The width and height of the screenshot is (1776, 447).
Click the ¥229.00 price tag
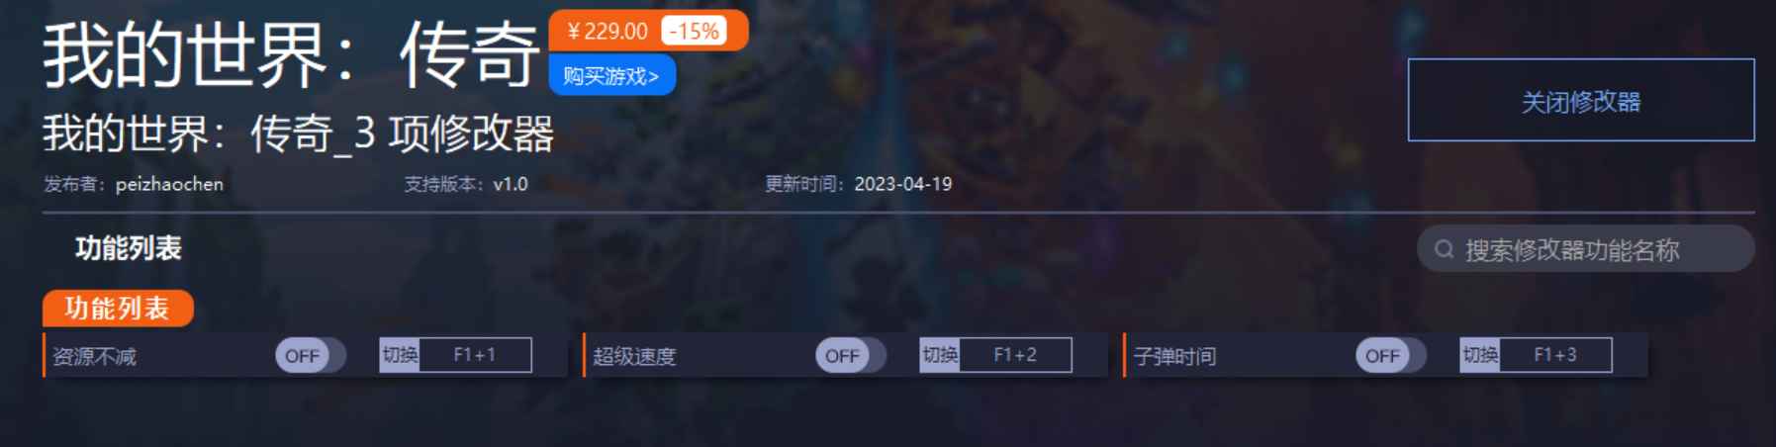click(x=608, y=32)
